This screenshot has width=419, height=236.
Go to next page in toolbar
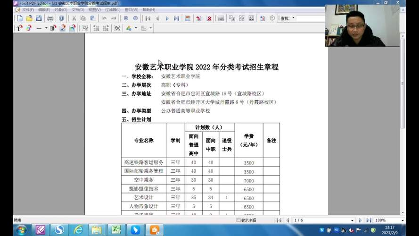tap(167, 18)
